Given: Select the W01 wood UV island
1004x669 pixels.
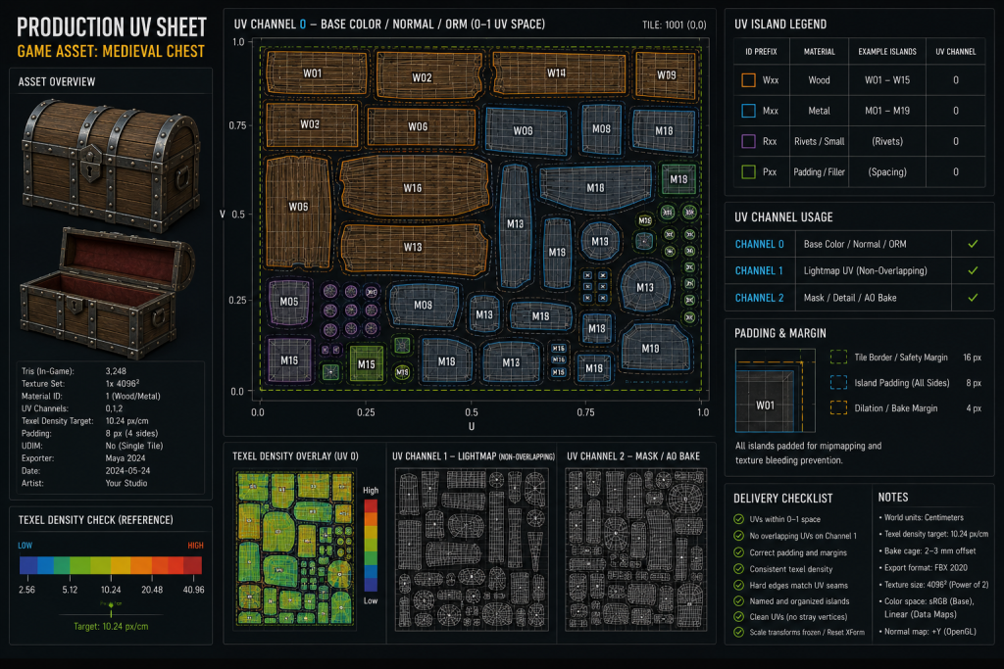Looking at the screenshot, I should (317, 73).
